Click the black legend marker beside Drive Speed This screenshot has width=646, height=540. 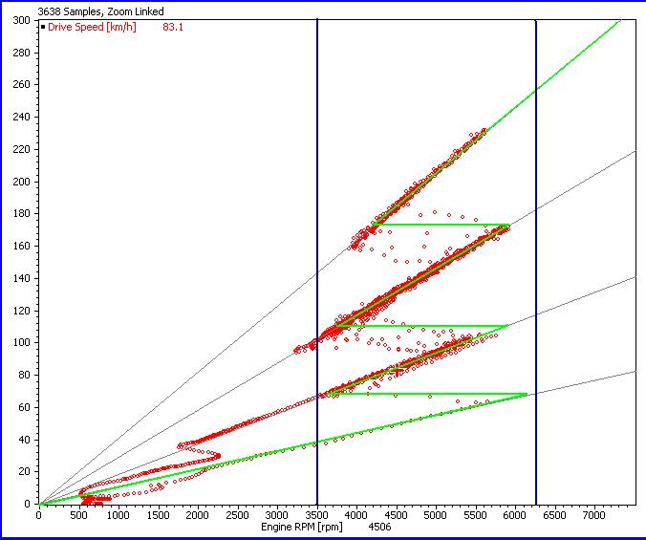(43, 27)
